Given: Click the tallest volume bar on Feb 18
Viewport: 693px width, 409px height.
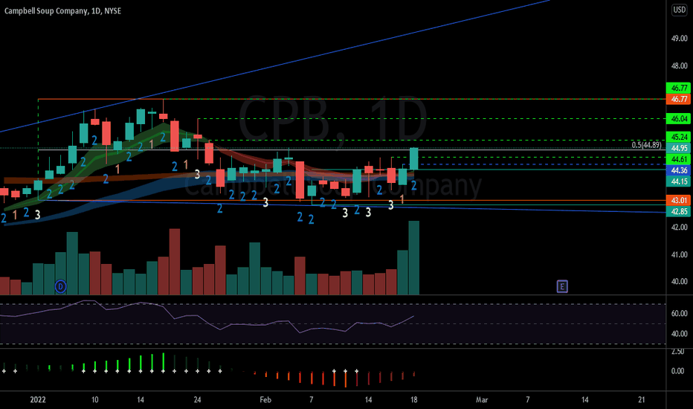Looking at the screenshot, I should click(413, 258).
